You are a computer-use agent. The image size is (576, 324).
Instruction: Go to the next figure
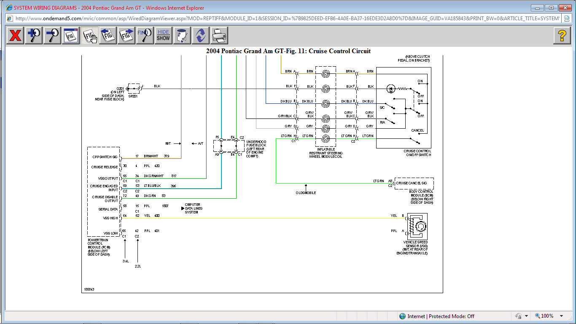point(127,35)
